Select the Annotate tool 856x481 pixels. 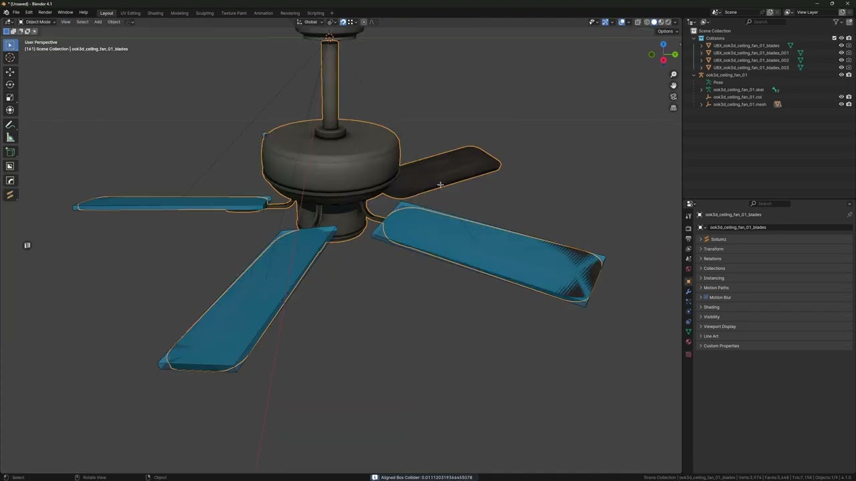point(10,125)
